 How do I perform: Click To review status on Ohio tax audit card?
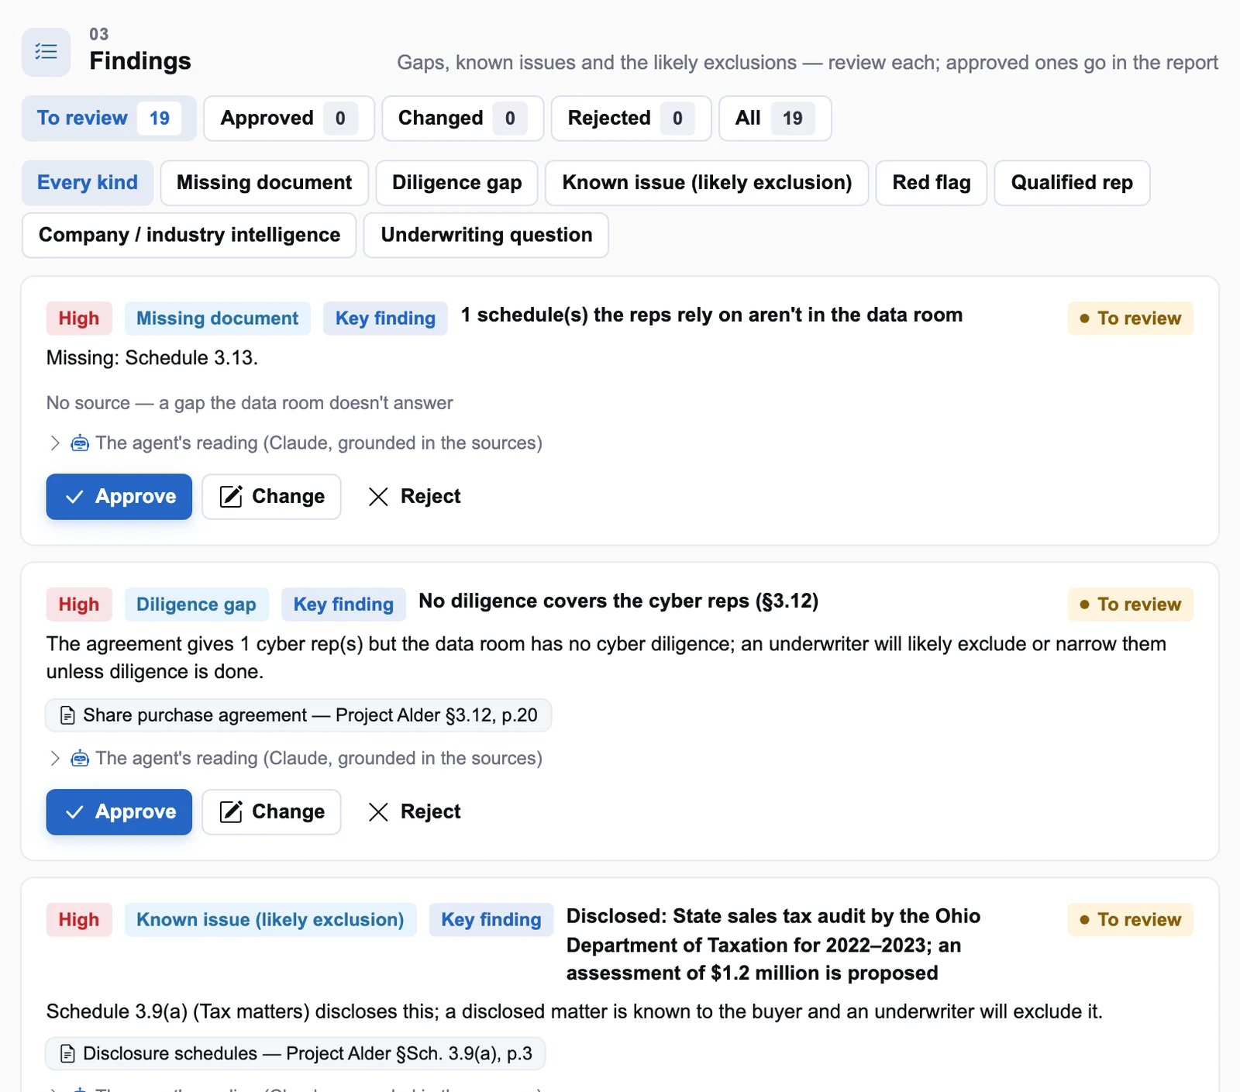click(x=1131, y=920)
